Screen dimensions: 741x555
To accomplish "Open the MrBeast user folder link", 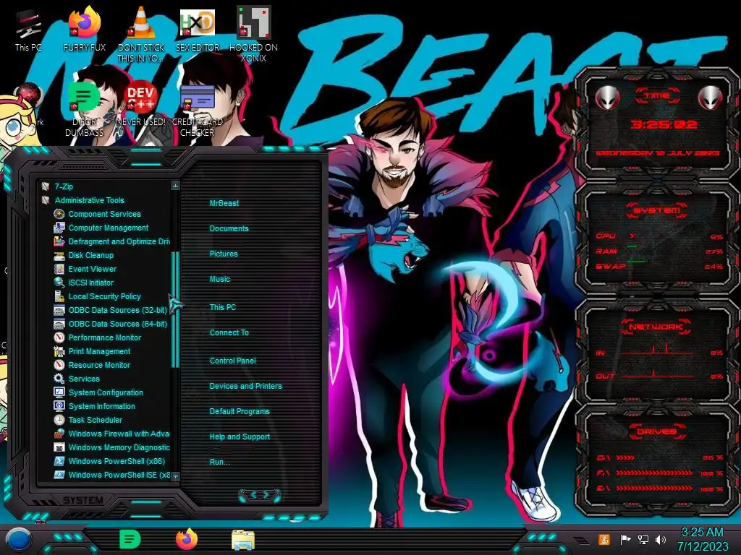I will point(224,203).
